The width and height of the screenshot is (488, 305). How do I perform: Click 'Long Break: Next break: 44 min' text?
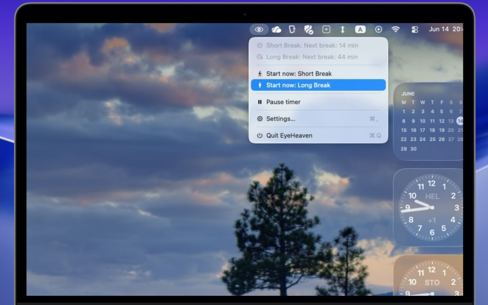click(x=312, y=57)
